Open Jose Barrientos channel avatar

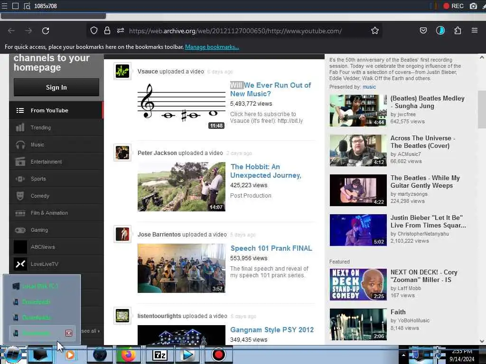click(122, 234)
